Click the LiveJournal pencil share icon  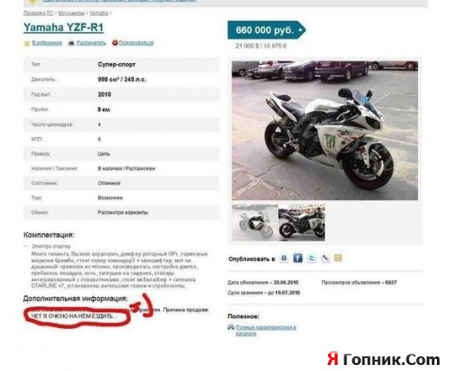[x=325, y=258]
